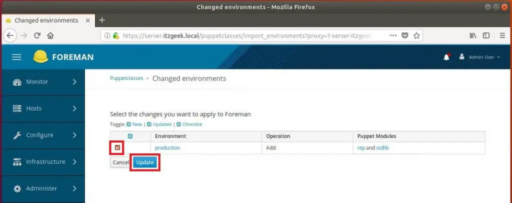
Task: Open a new browser tab
Action: point(102,20)
